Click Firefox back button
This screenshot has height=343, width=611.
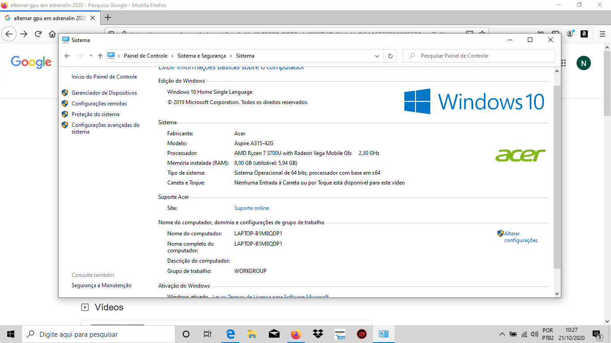pyautogui.click(x=8, y=34)
